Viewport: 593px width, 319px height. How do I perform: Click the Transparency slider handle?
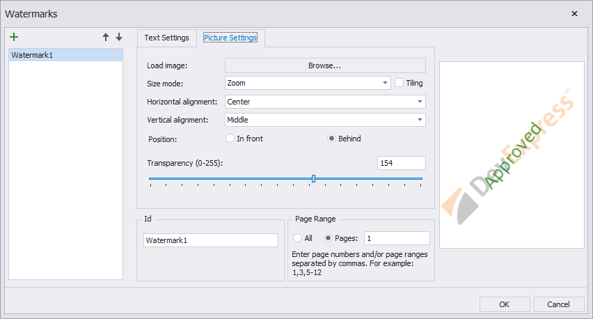313,179
